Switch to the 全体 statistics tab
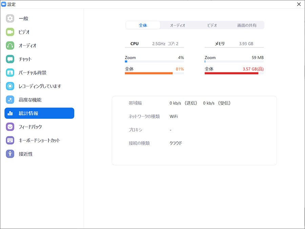Image resolution: width=305 pixels, height=229 pixels. 143,25
